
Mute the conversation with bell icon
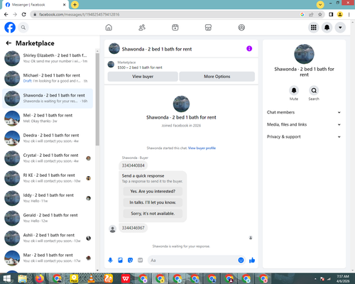[x=294, y=90]
